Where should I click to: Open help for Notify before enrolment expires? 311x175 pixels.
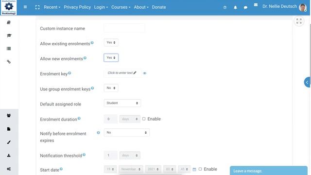pyautogui.click(x=98, y=133)
